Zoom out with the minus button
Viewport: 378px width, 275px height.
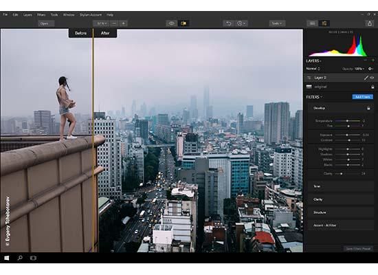pos(114,23)
